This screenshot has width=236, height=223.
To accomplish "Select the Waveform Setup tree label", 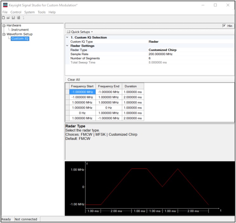I will click(20, 34).
